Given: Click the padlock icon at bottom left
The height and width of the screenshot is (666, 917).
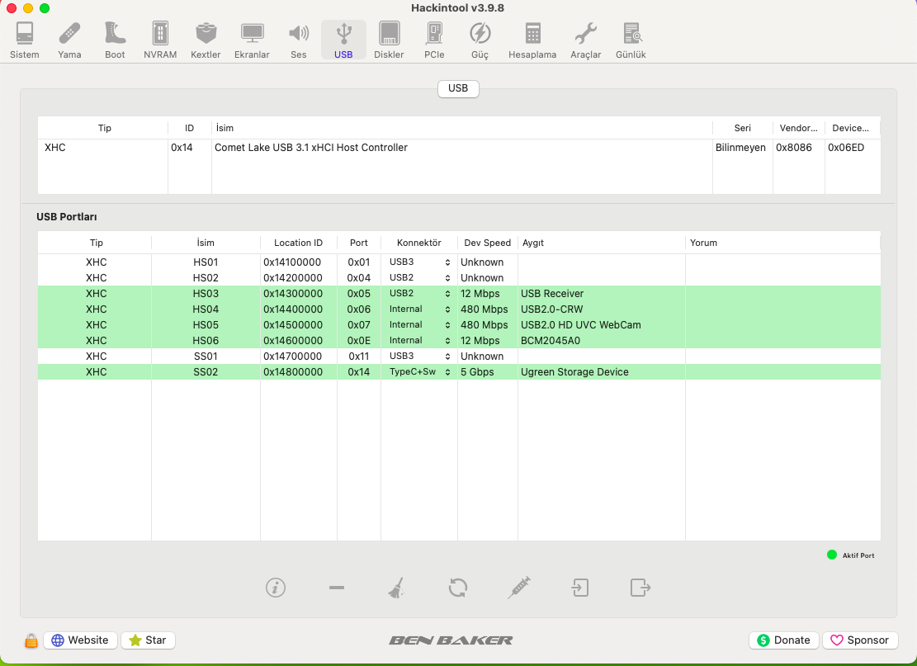Looking at the screenshot, I should pos(31,640).
